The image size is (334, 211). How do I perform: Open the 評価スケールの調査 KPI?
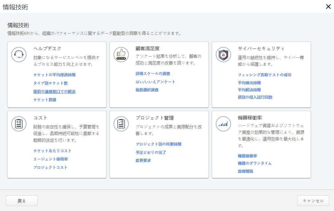click(153, 73)
